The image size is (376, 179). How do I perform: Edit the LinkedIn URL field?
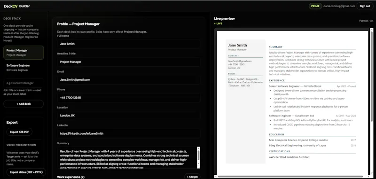click(128, 133)
